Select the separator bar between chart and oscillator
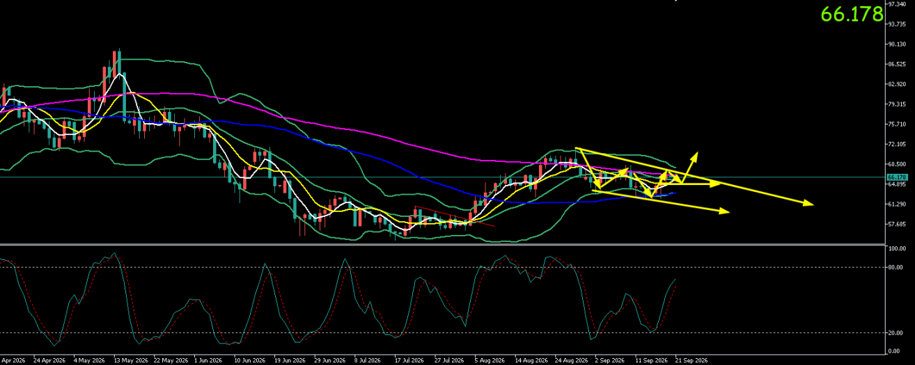The width and height of the screenshot is (915, 365). pos(442,245)
